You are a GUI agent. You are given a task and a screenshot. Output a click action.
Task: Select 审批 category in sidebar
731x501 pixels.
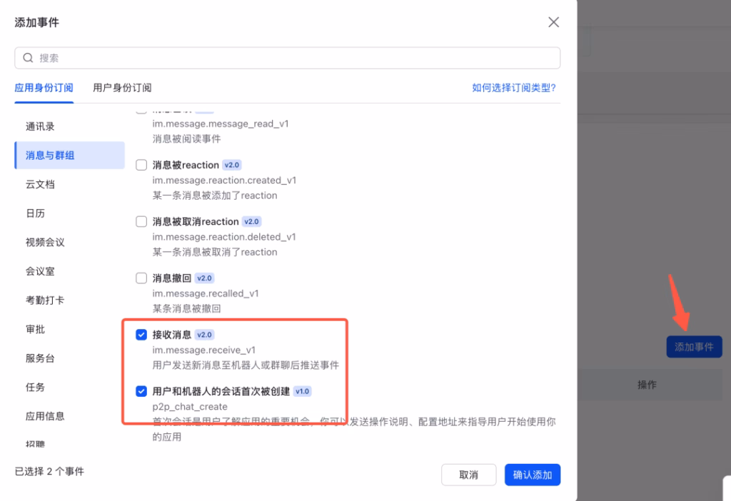tap(35, 330)
